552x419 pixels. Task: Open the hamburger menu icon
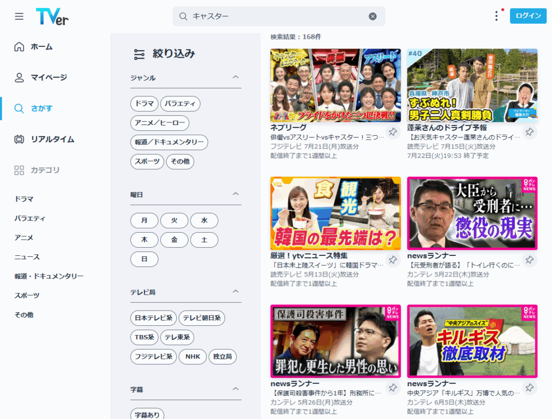tap(19, 16)
